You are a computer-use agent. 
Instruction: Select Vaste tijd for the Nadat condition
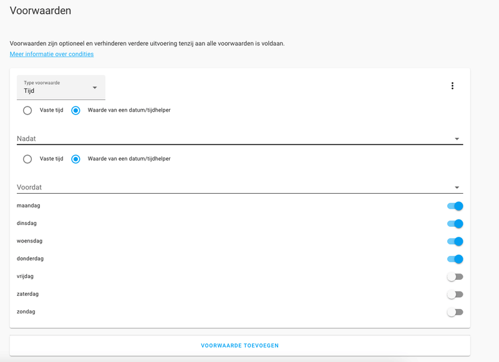pos(27,110)
